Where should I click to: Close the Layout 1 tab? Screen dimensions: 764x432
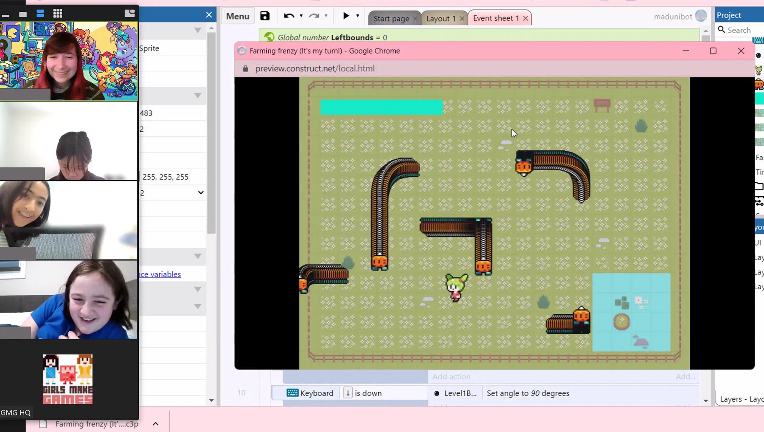[x=462, y=18]
